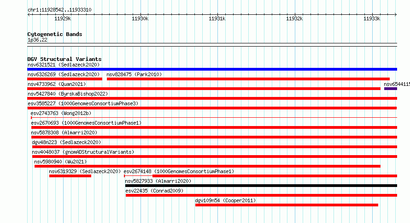Screen dimensions: 410x223
Task: Click the DGV Structural Variants track title
Action: click(64, 59)
